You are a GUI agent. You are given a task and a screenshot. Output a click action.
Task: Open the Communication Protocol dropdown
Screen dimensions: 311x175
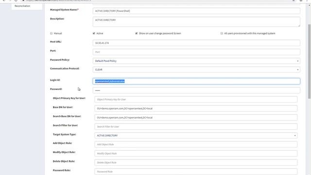point(196,70)
